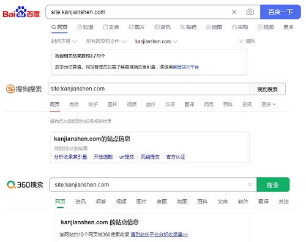Open Baidu 贴吧 tab
Screen dimensions: 306x242
[188, 27]
